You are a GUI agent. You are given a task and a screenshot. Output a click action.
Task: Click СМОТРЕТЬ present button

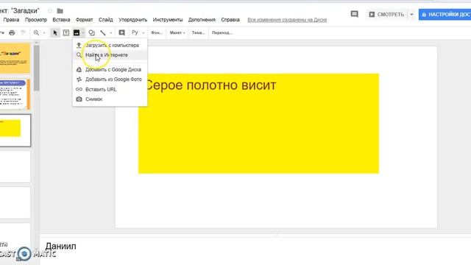(x=387, y=15)
